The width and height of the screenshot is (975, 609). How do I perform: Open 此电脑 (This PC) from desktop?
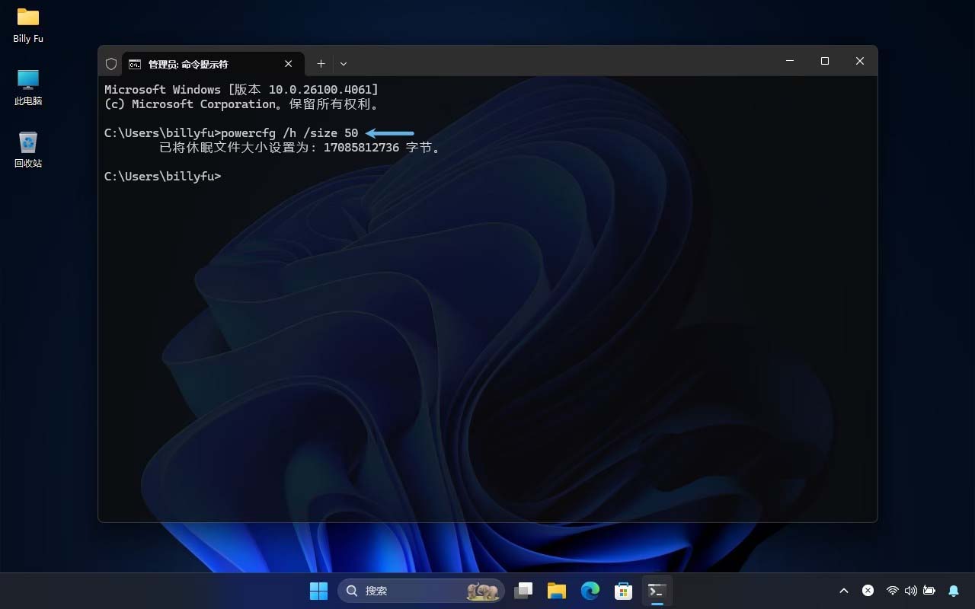27,82
